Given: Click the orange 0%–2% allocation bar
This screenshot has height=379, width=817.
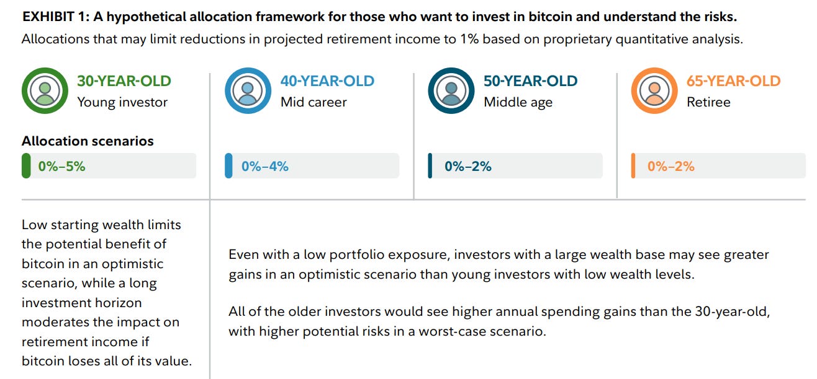Looking at the screenshot, I should pyautogui.click(x=718, y=166).
